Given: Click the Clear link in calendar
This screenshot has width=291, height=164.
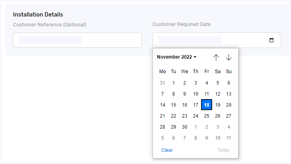Looking at the screenshot, I should [167, 150].
